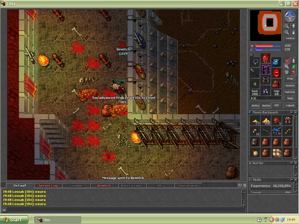Close the Moon Backpack container

295,112
